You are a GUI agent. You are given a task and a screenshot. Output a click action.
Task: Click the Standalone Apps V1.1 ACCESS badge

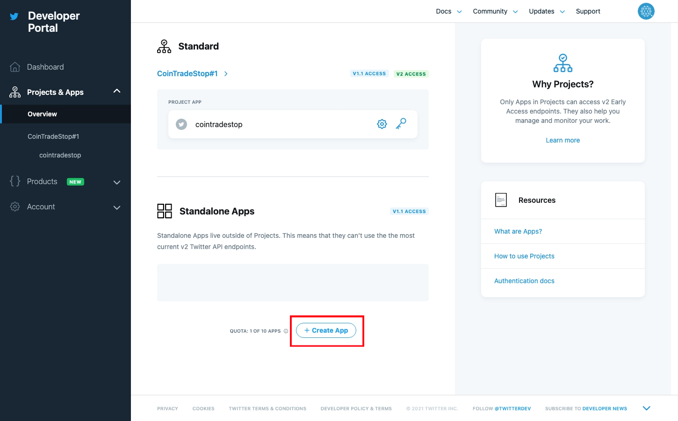point(409,211)
